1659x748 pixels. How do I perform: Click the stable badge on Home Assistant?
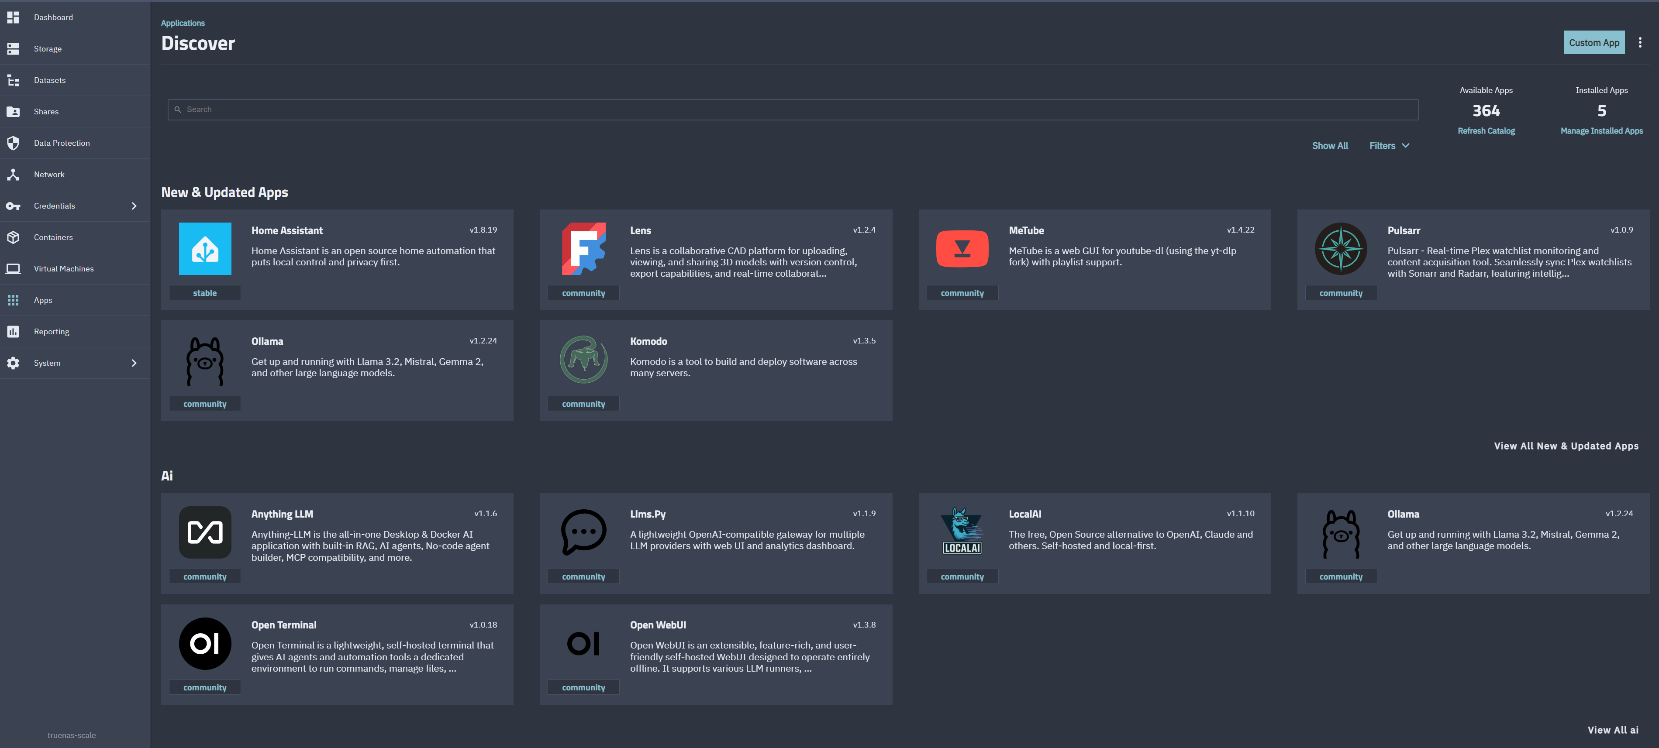click(205, 293)
